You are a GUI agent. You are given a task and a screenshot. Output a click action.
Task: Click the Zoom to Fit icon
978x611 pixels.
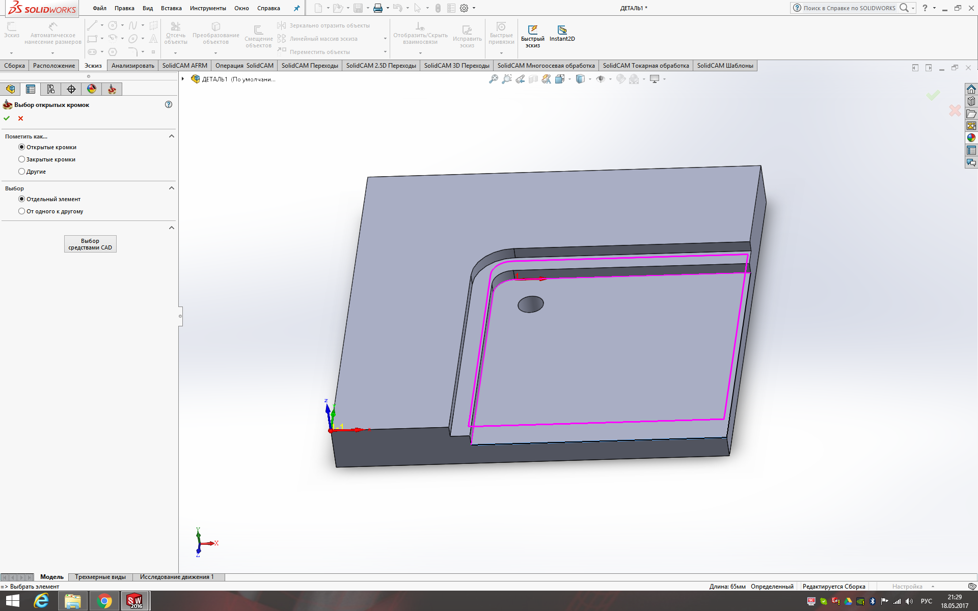pos(493,79)
